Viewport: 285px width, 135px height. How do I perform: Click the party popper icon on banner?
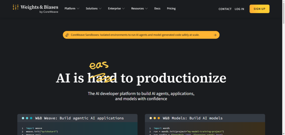67,35
